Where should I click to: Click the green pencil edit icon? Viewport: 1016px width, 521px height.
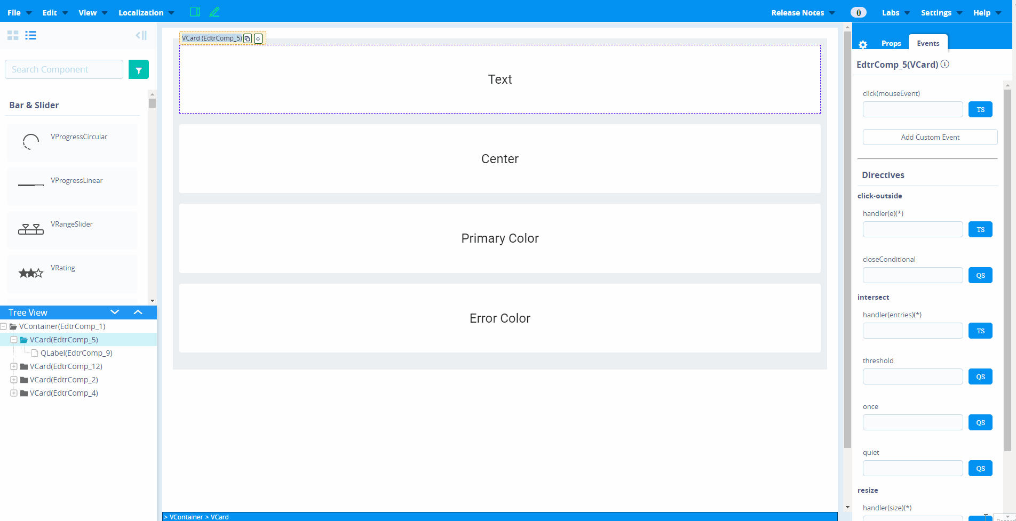coord(215,12)
